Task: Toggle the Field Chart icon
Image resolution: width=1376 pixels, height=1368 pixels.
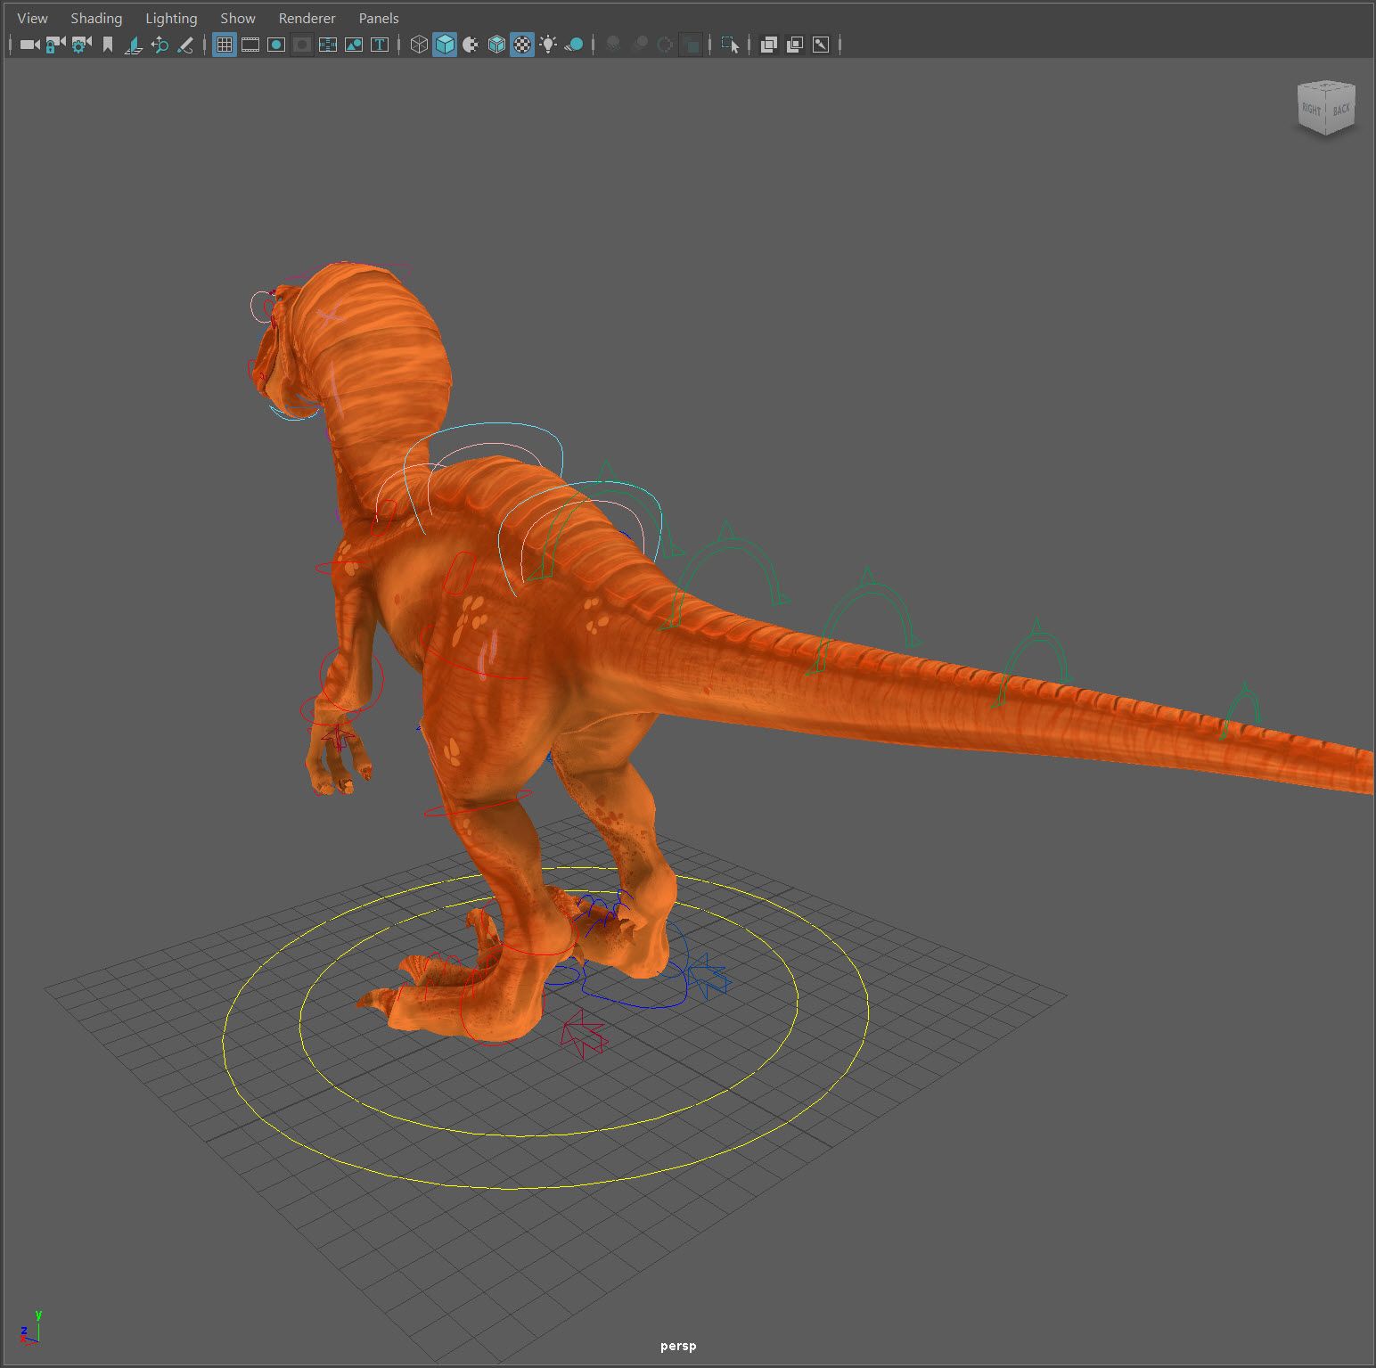Action: tap(328, 45)
